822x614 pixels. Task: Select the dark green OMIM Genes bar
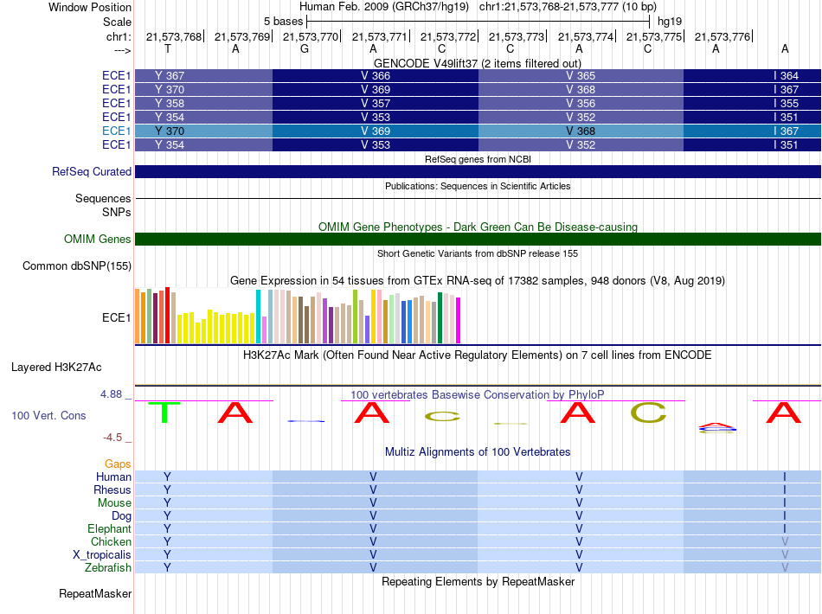tap(478, 239)
